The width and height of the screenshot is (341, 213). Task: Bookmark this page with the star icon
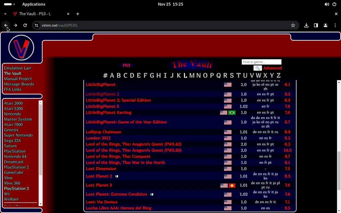[x=293, y=25]
